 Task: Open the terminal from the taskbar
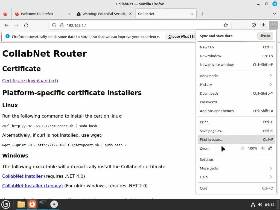pyautogui.click(x=43, y=204)
